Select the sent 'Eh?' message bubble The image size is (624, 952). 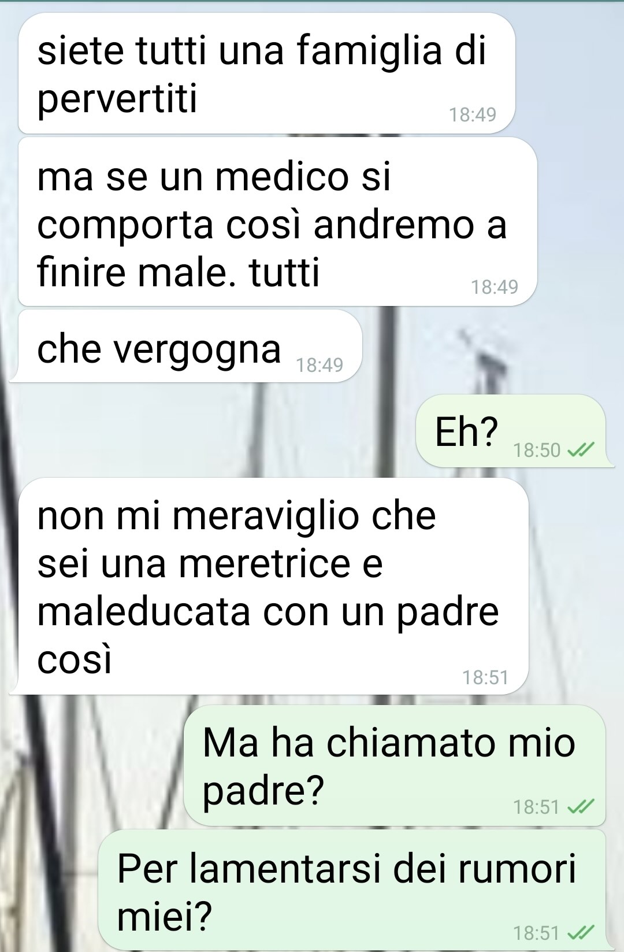pyautogui.click(x=511, y=431)
